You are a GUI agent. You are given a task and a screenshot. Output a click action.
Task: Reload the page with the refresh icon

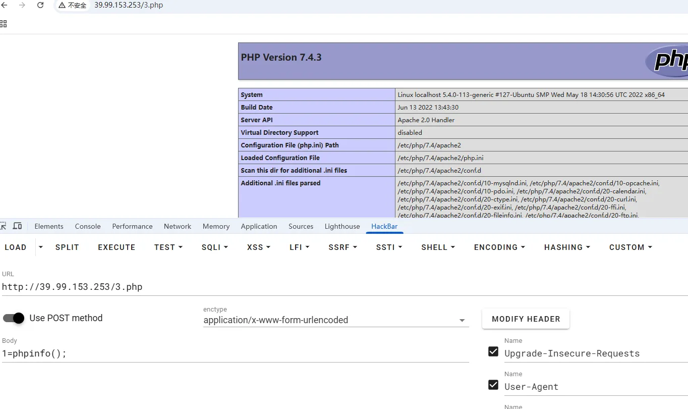pyautogui.click(x=40, y=5)
